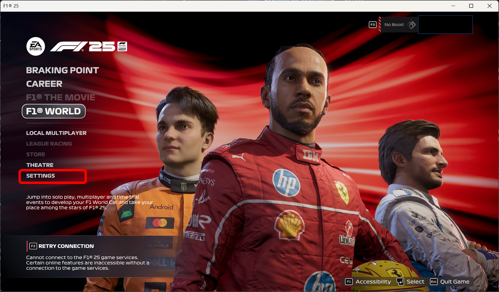499x292 pixels.
Task: Close the F1 25 window
Action: (x=489, y=6)
